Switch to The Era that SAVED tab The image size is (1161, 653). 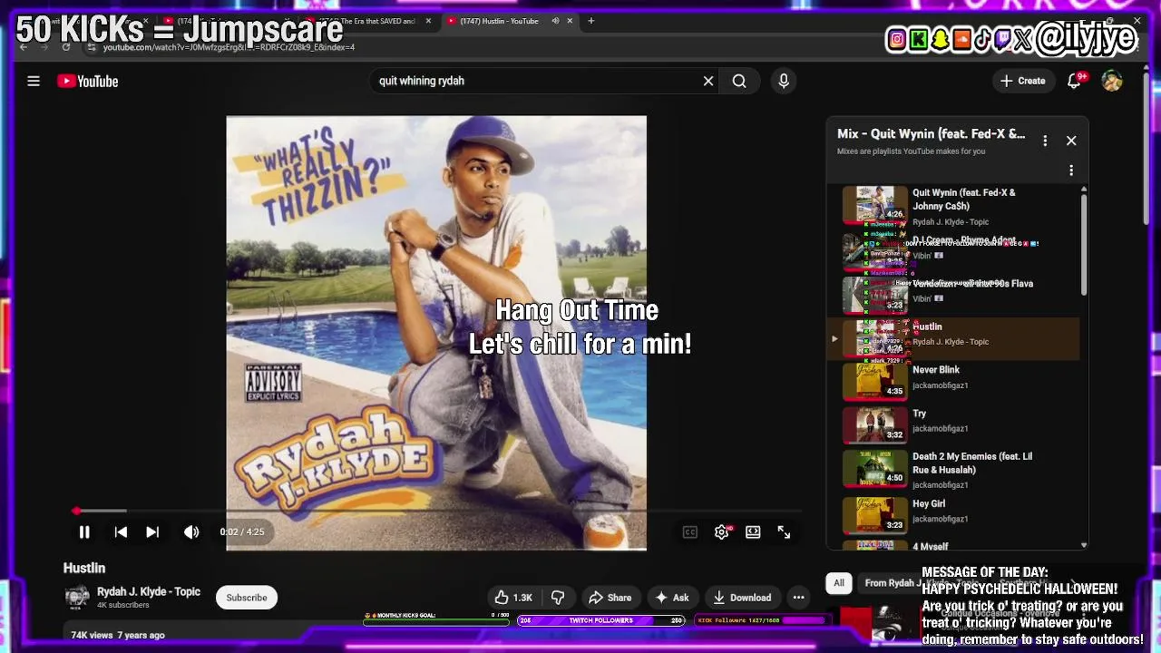click(x=368, y=21)
